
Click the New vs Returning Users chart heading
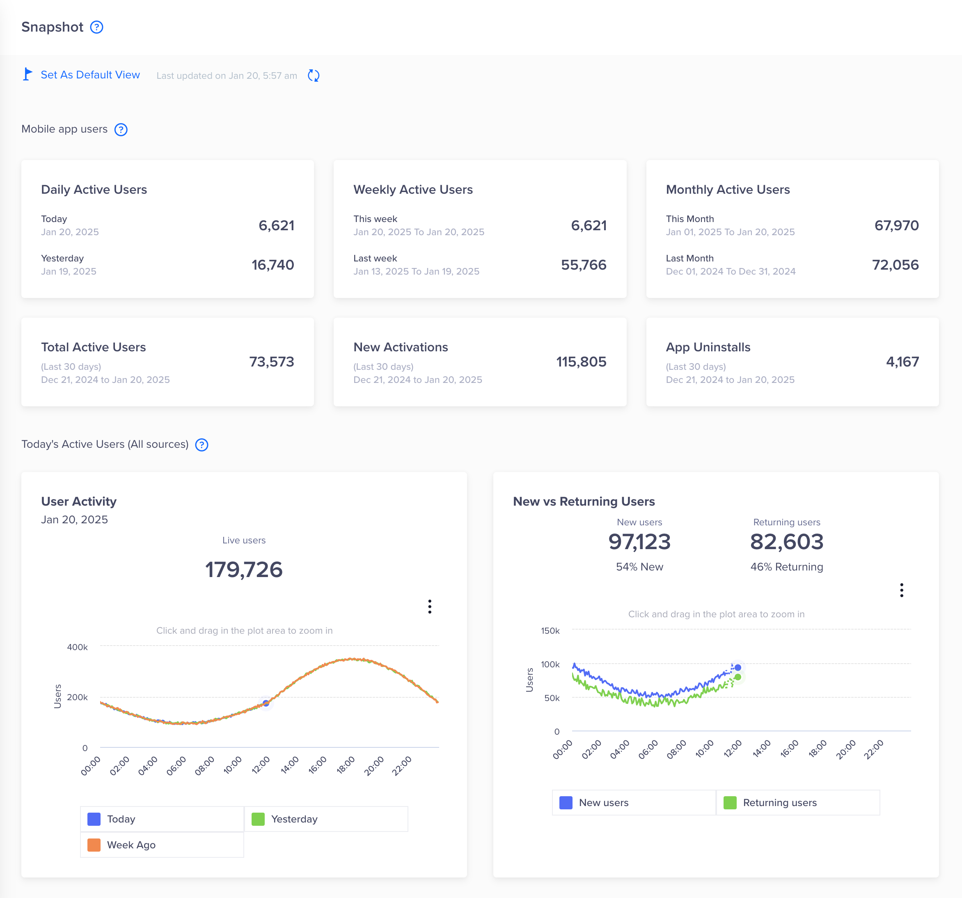click(584, 501)
